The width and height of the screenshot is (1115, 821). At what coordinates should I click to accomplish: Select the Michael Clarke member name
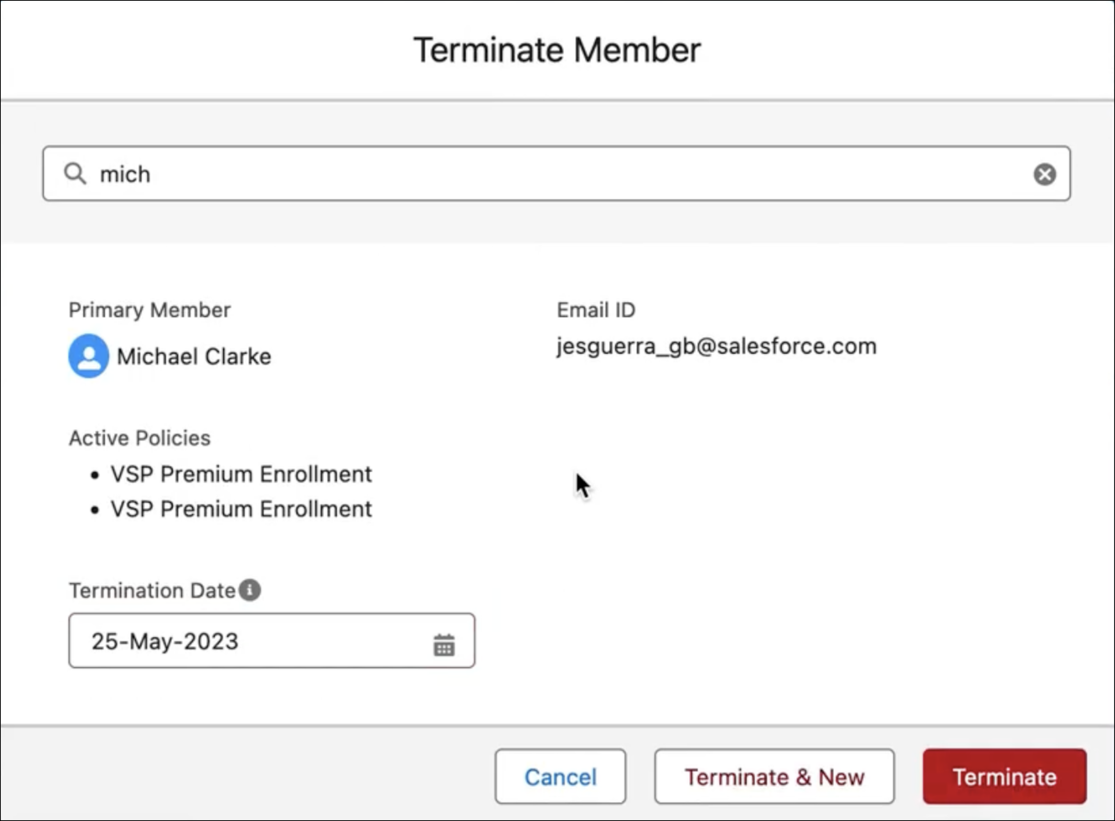[x=194, y=356]
